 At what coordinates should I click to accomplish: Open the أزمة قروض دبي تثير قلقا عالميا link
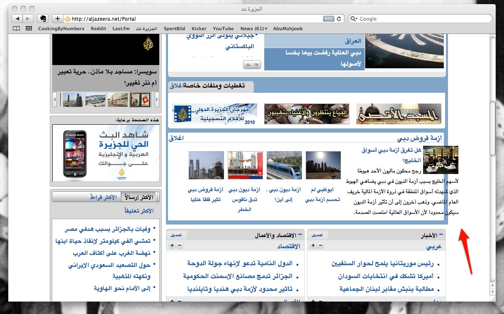(206, 195)
